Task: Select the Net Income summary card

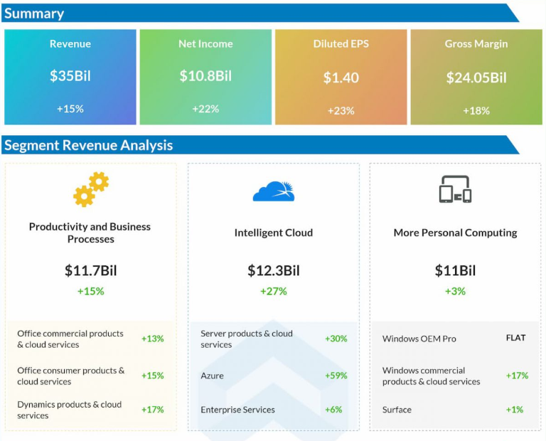Action: (x=205, y=77)
